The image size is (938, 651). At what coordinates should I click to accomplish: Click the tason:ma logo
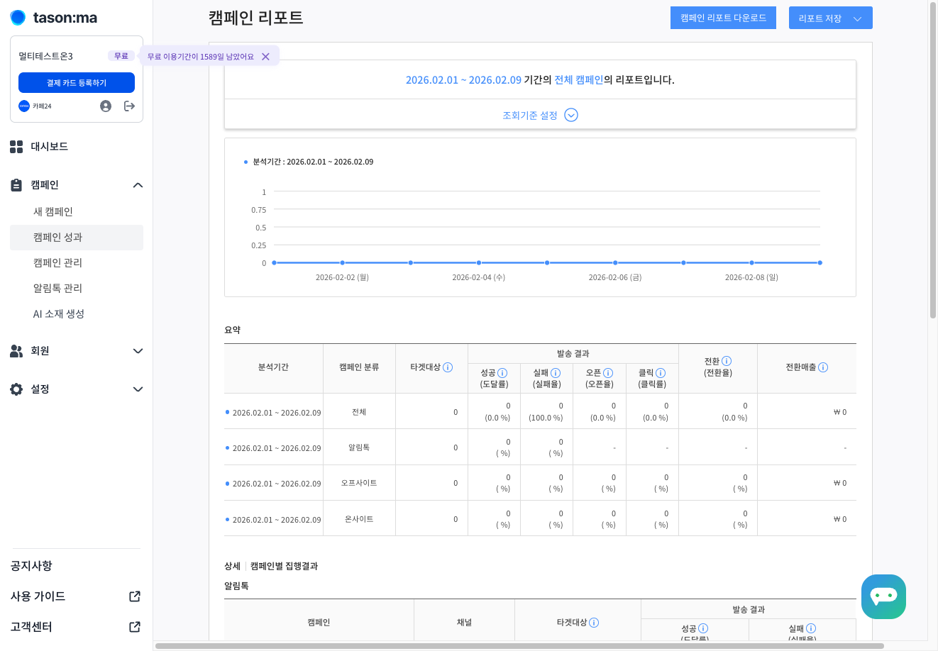pos(54,18)
